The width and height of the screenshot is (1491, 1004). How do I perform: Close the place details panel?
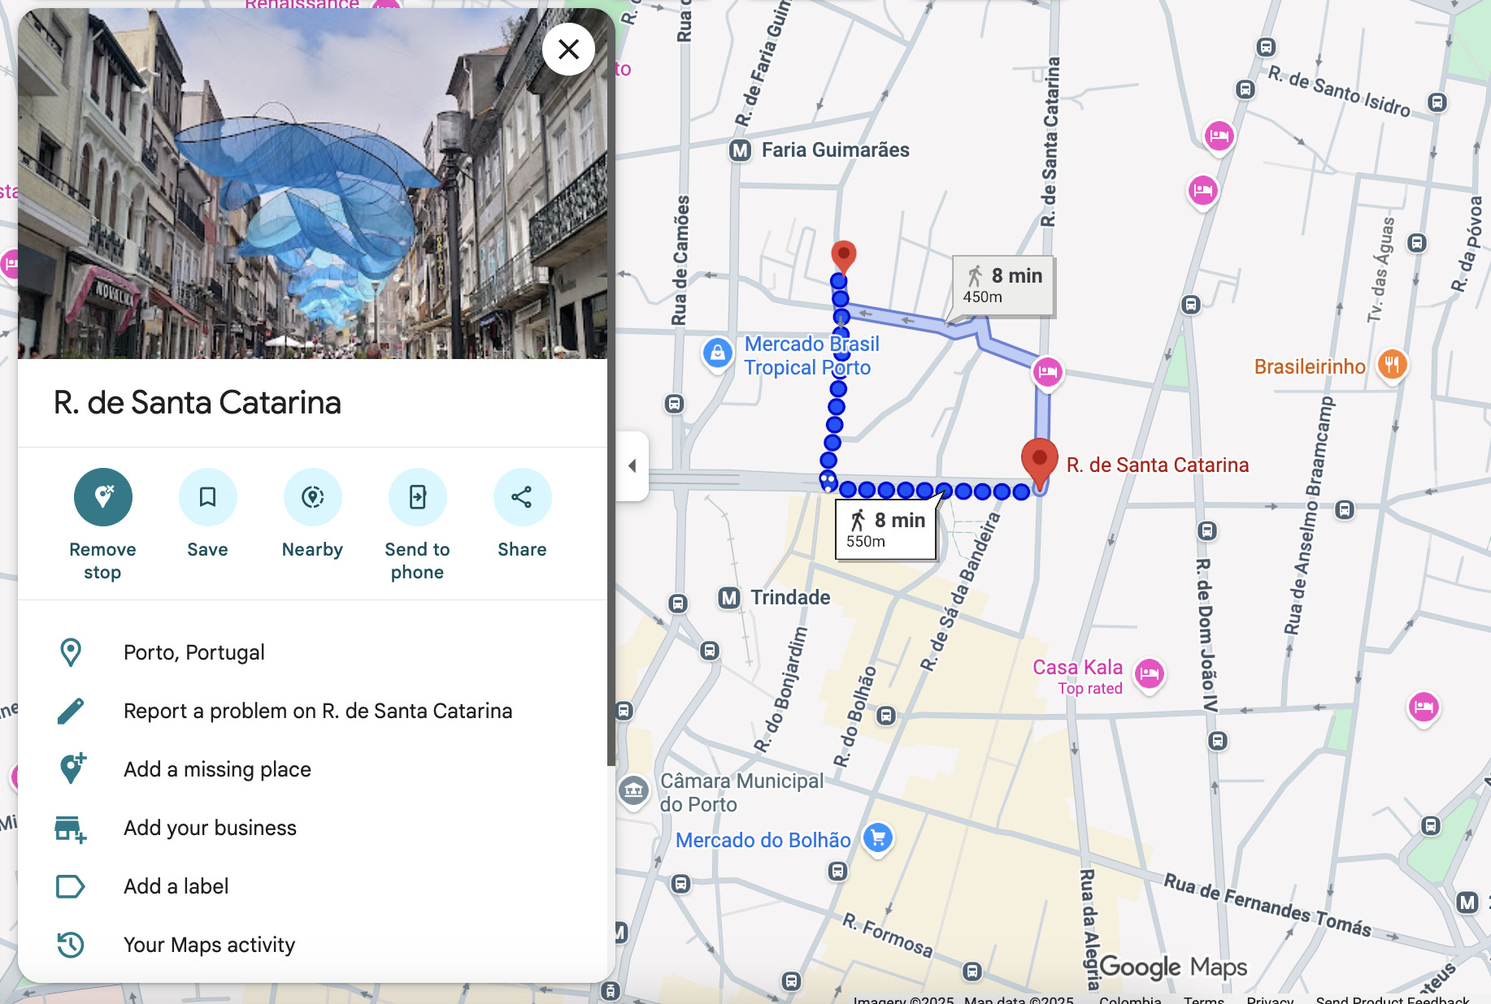pyautogui.click(x=568, y=50)
